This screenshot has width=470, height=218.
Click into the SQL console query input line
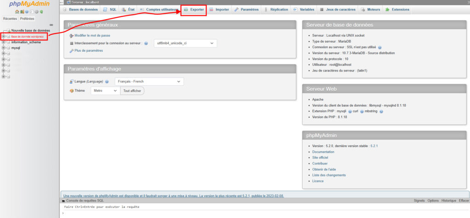click(266, 213)
